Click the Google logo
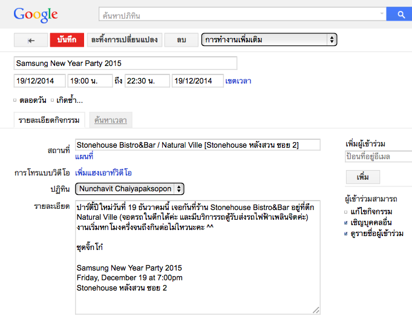412x319 pixels. pos(36,15)
